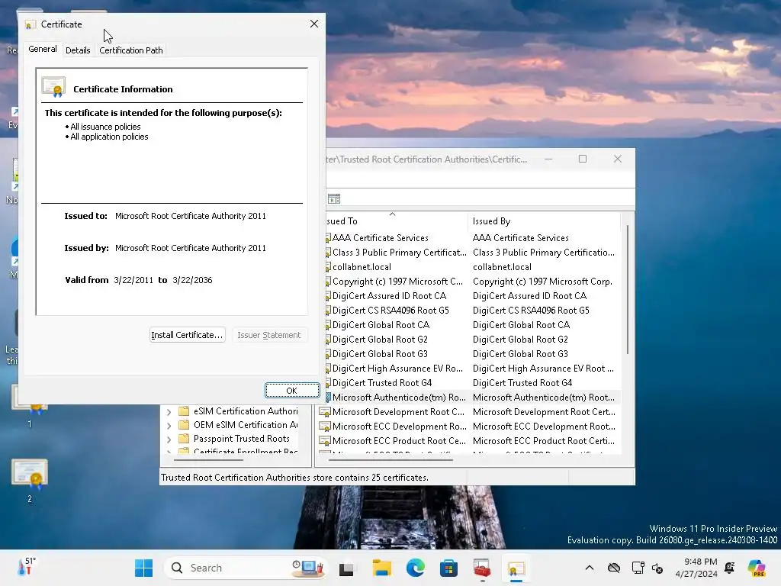Click OK in the Certificate dialog
The width and height of the screenshot is (781, 586).
[x=292, y=391]
